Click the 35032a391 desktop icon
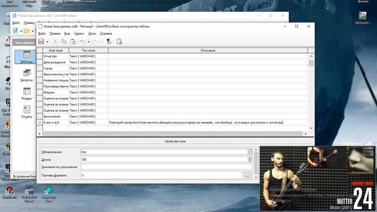The image size is (377, 212). point(363,18)
